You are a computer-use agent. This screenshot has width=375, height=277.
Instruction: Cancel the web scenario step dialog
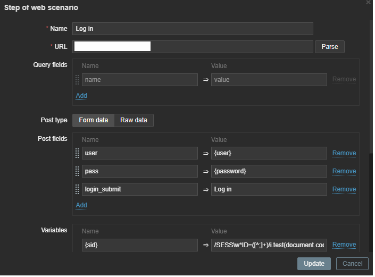[352, 264]
